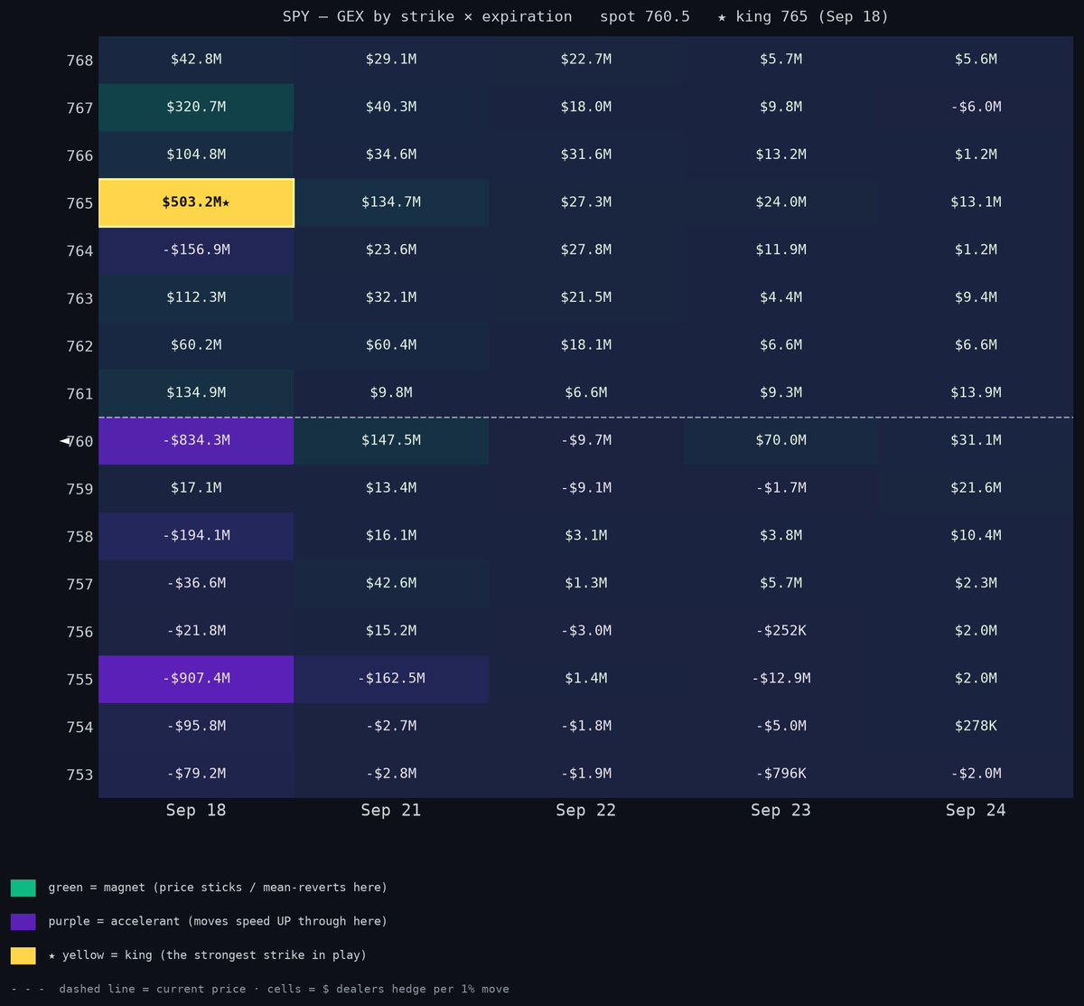Click the $60.4M cell

(x=391, y=345)
